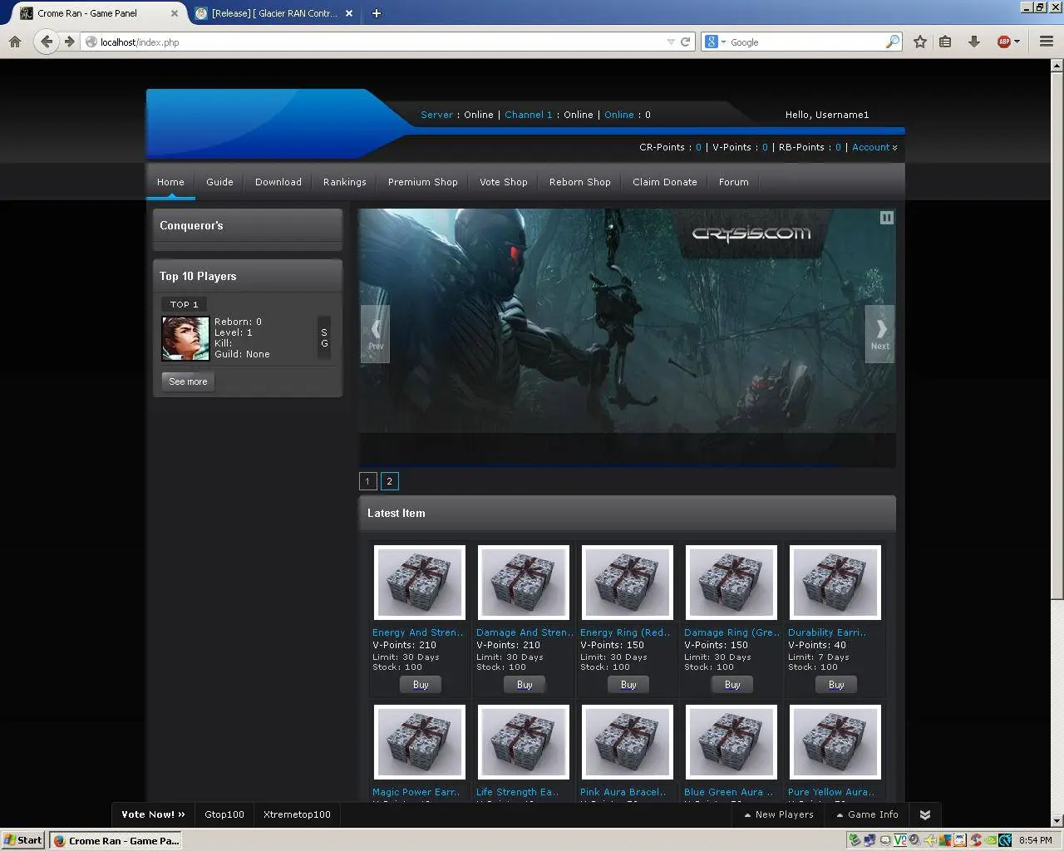
Task: Show previous slide with Prev arrow
Action: [375, 334]
